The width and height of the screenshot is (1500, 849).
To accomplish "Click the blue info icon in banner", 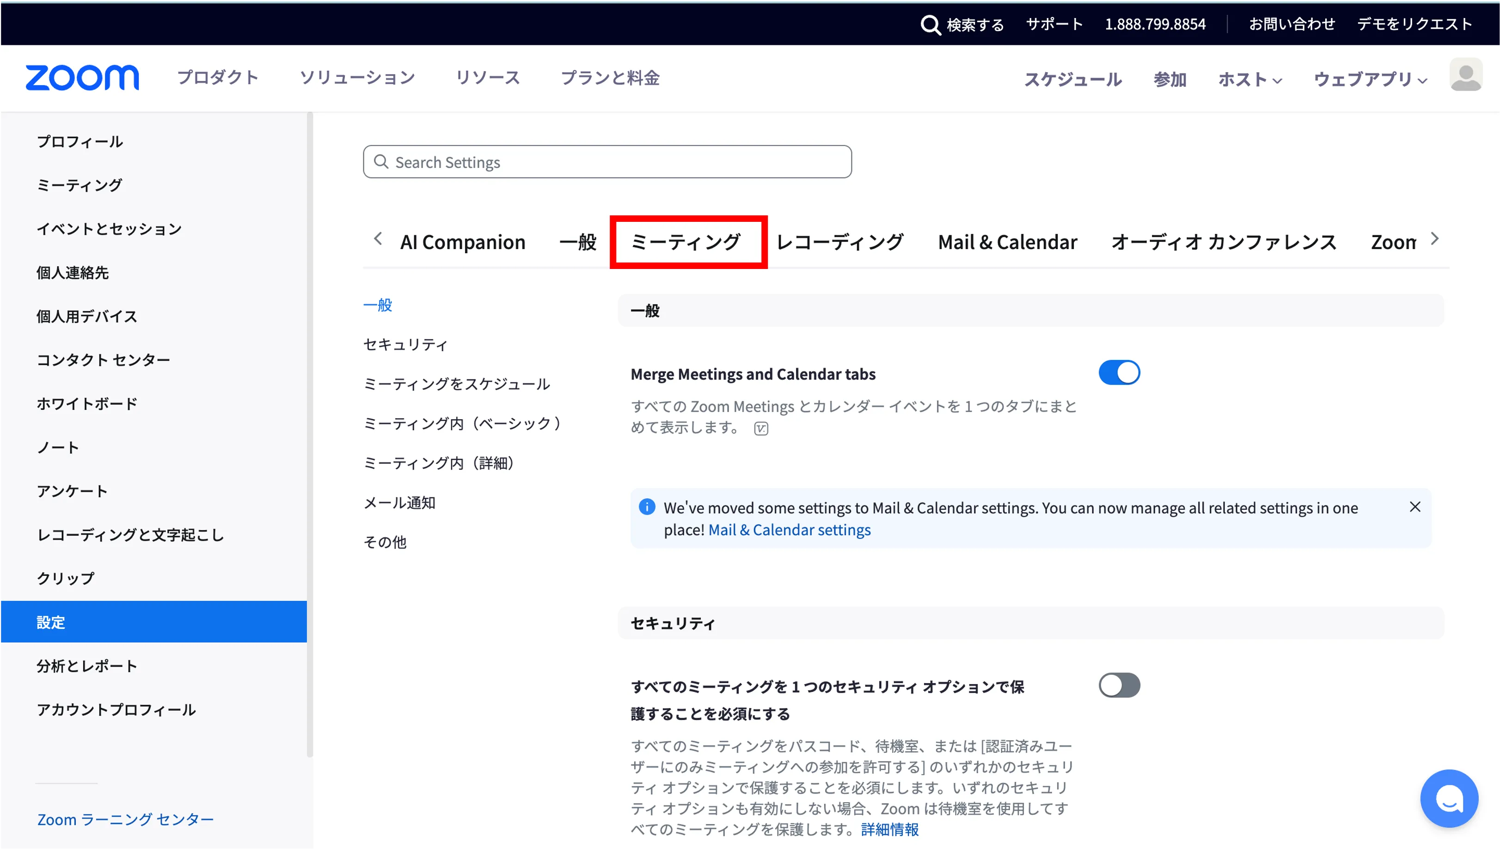I will [647, 507].
